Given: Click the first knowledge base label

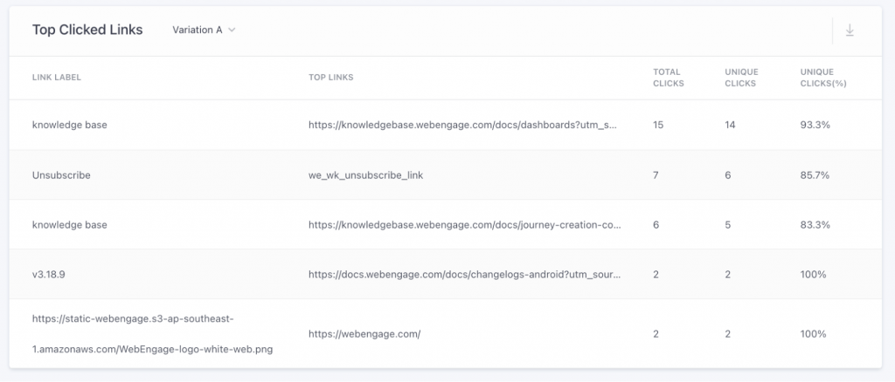Looking at the screenshot, I should tap(70, 125).
